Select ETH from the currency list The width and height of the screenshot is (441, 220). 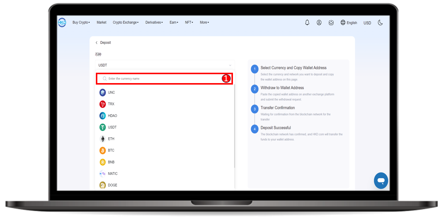pyautogui.click(x=111, y=139)
